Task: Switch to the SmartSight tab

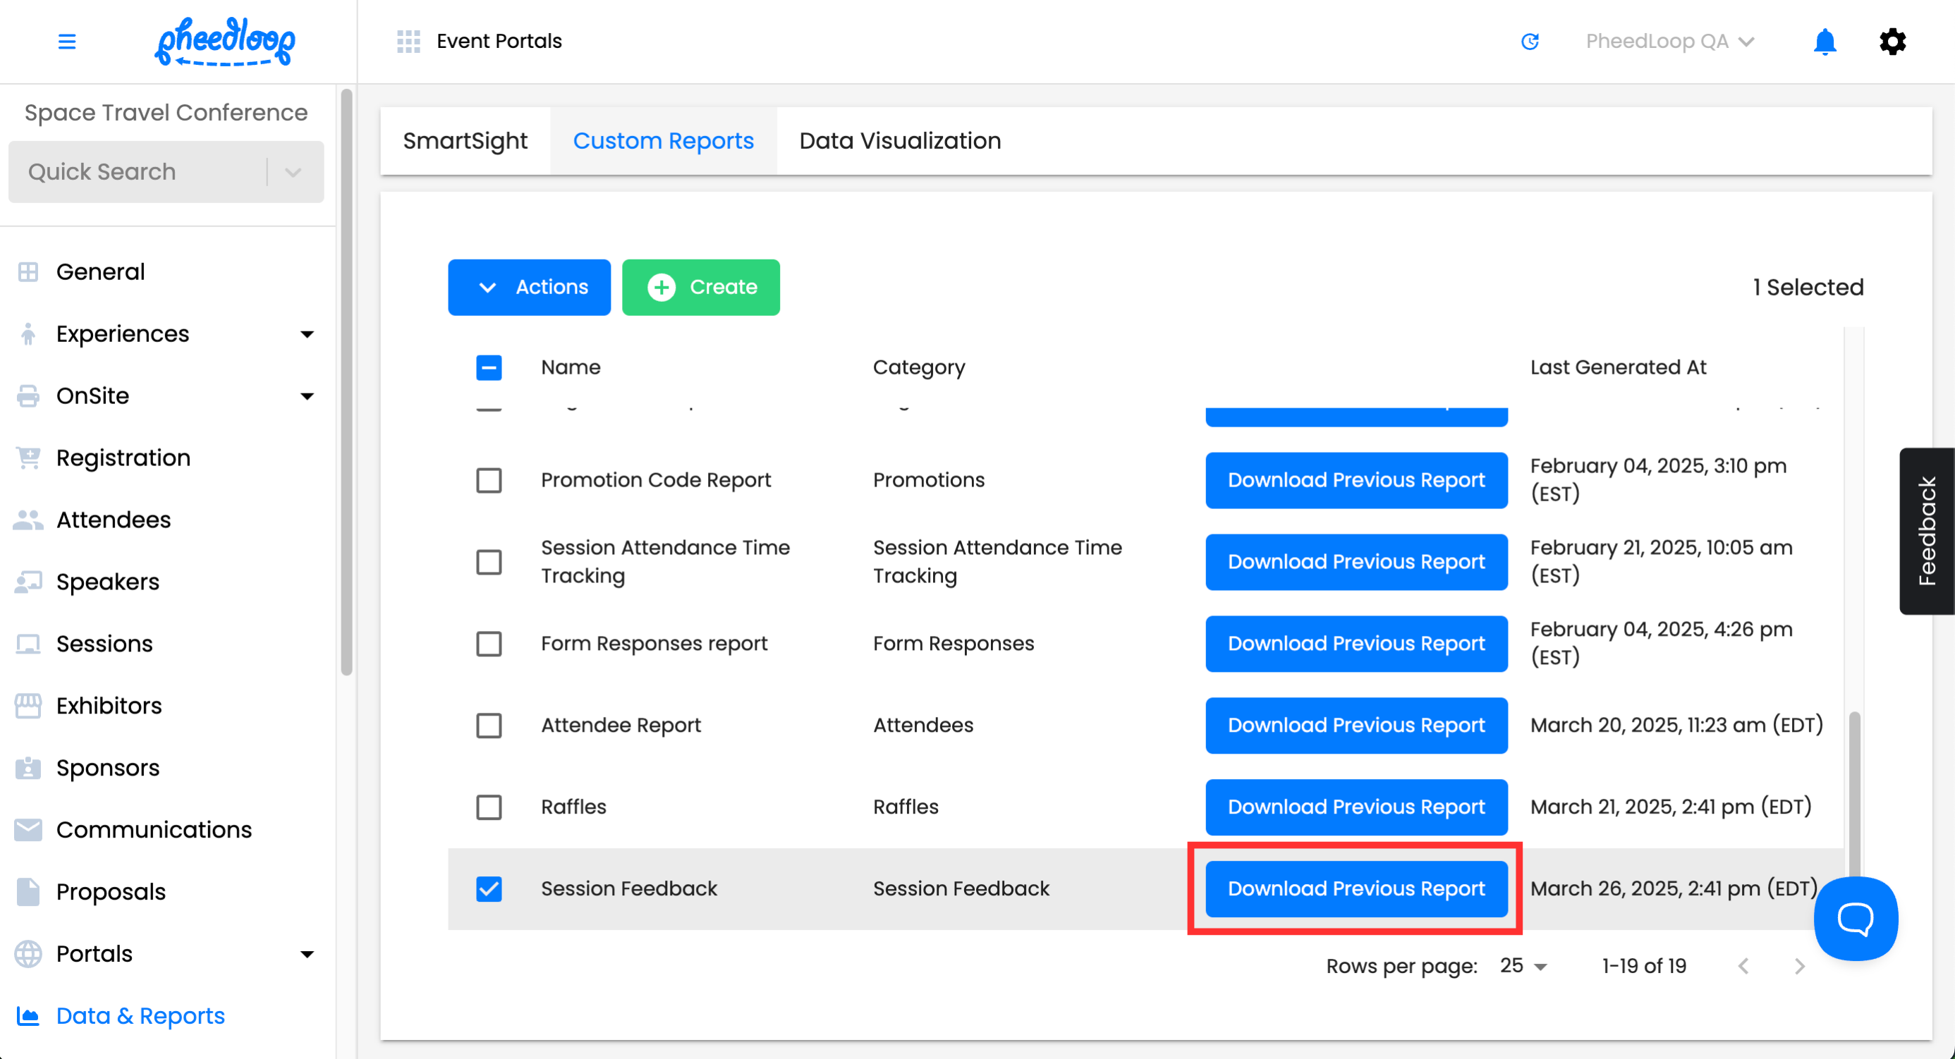Action: (465, 140)
